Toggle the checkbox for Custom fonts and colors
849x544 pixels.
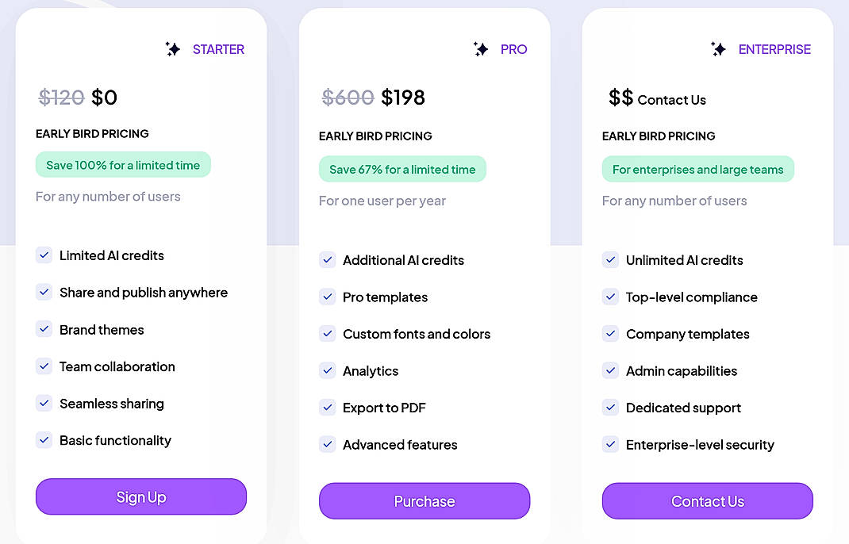click(328, 334)
